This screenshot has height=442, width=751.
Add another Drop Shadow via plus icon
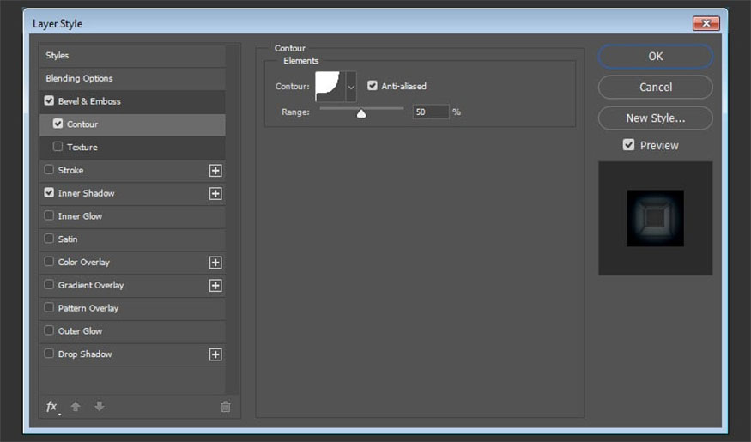click(x=215, y=354)
